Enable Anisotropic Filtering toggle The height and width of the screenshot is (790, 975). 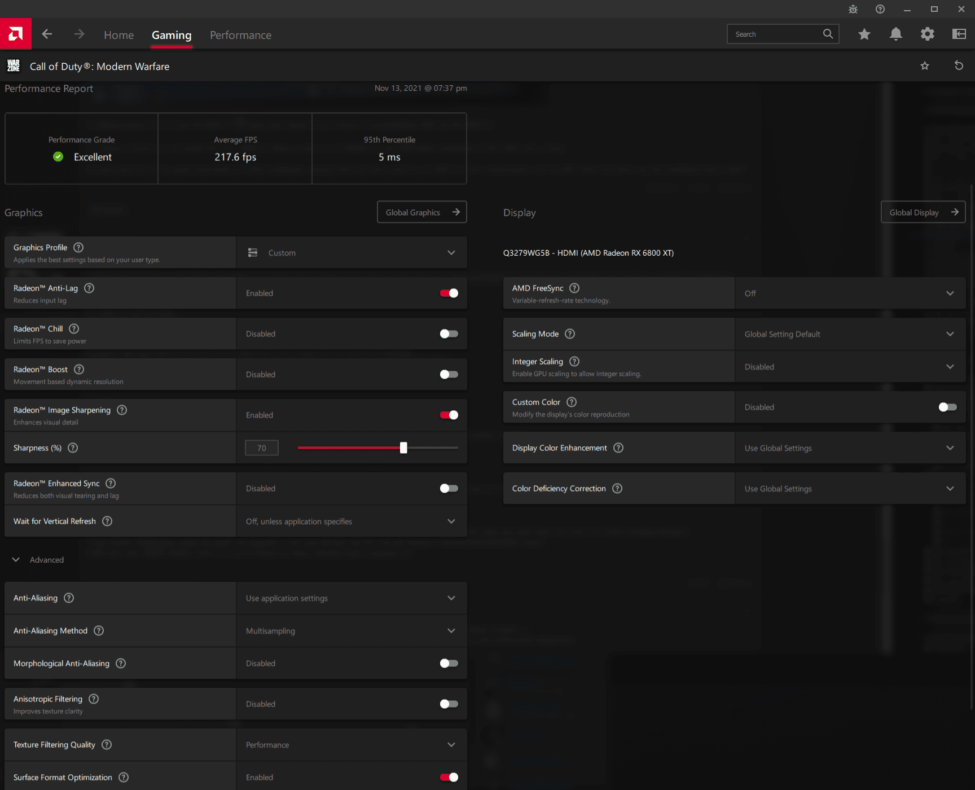tap(449, 704)
